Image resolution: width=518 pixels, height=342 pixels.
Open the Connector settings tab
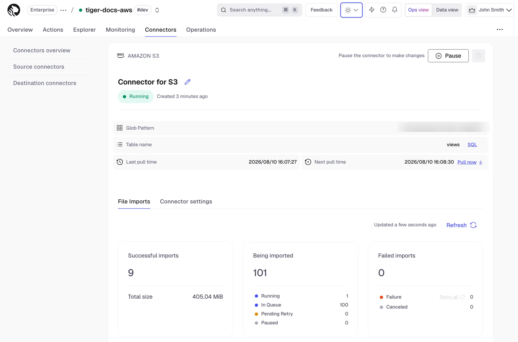186,201
